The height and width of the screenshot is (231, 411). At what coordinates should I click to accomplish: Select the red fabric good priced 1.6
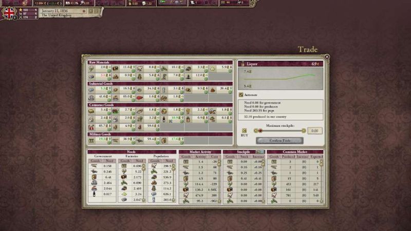point(148,98)
